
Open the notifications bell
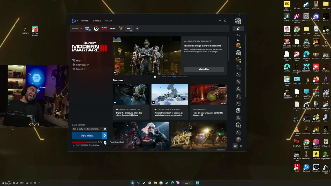tap(225, 21)
